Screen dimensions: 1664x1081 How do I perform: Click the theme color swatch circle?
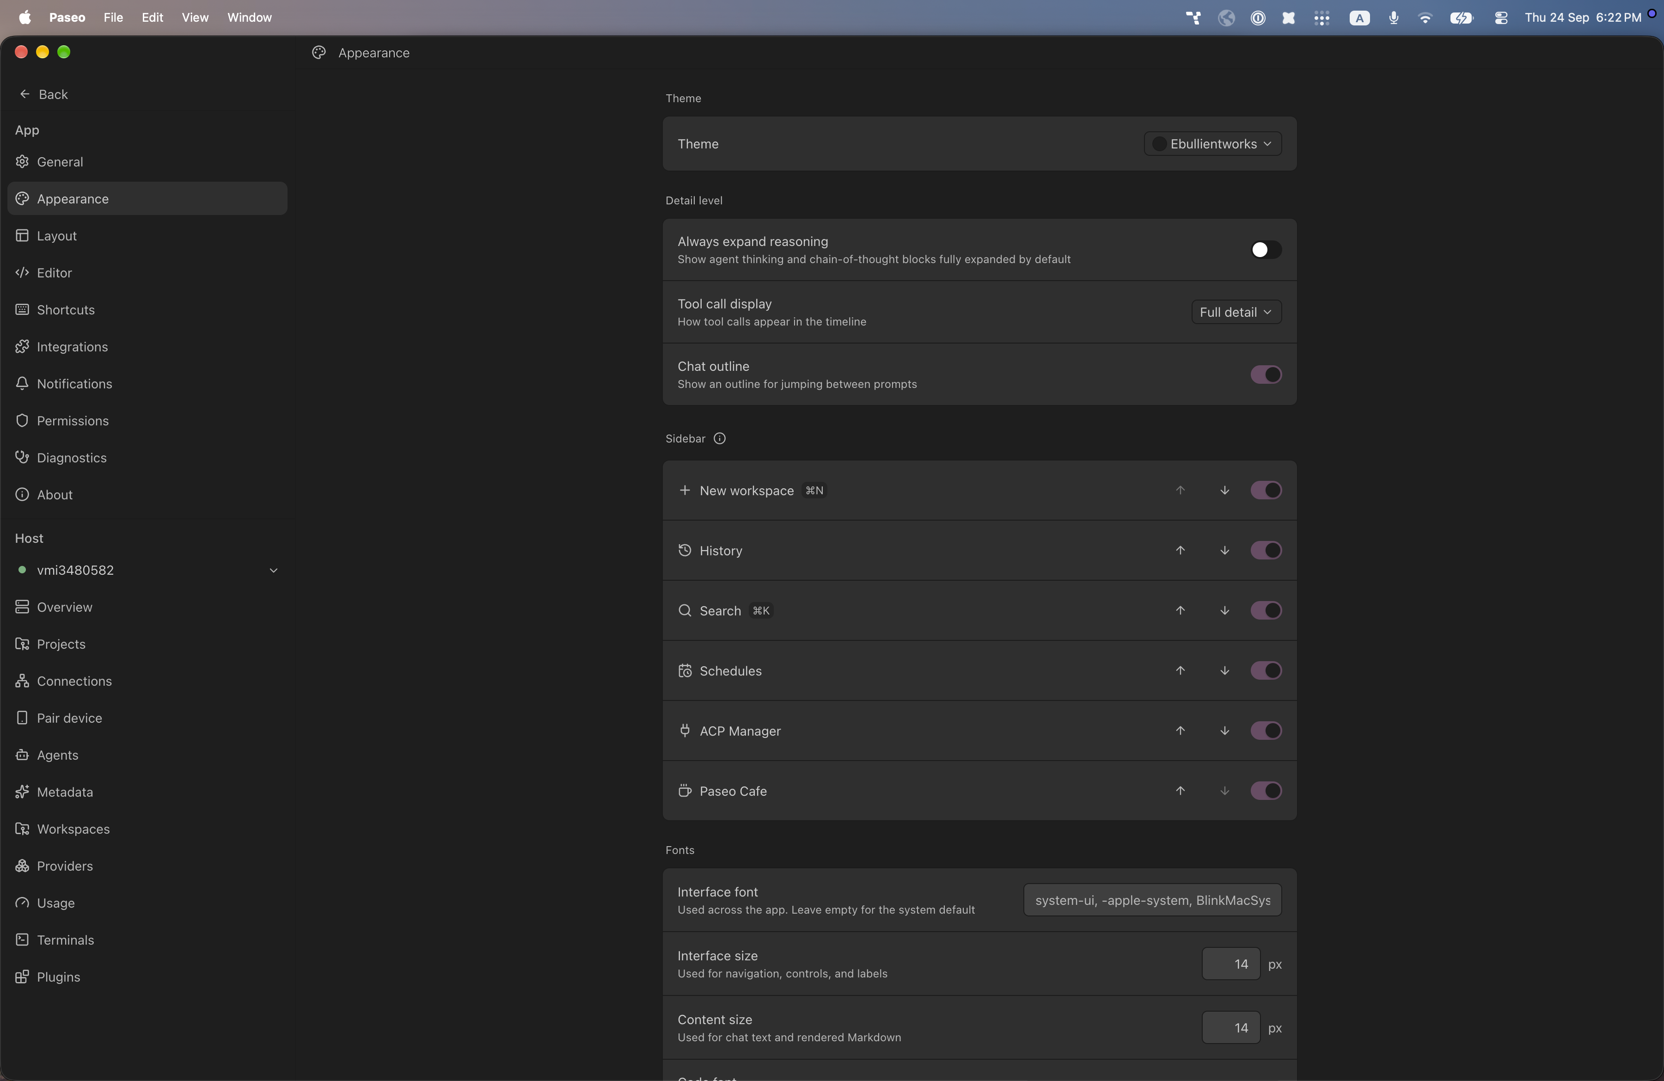[x=1158, y=143]
